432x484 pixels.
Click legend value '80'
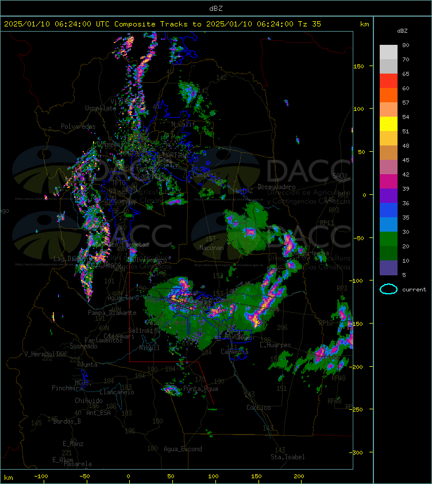pos(406,45)
